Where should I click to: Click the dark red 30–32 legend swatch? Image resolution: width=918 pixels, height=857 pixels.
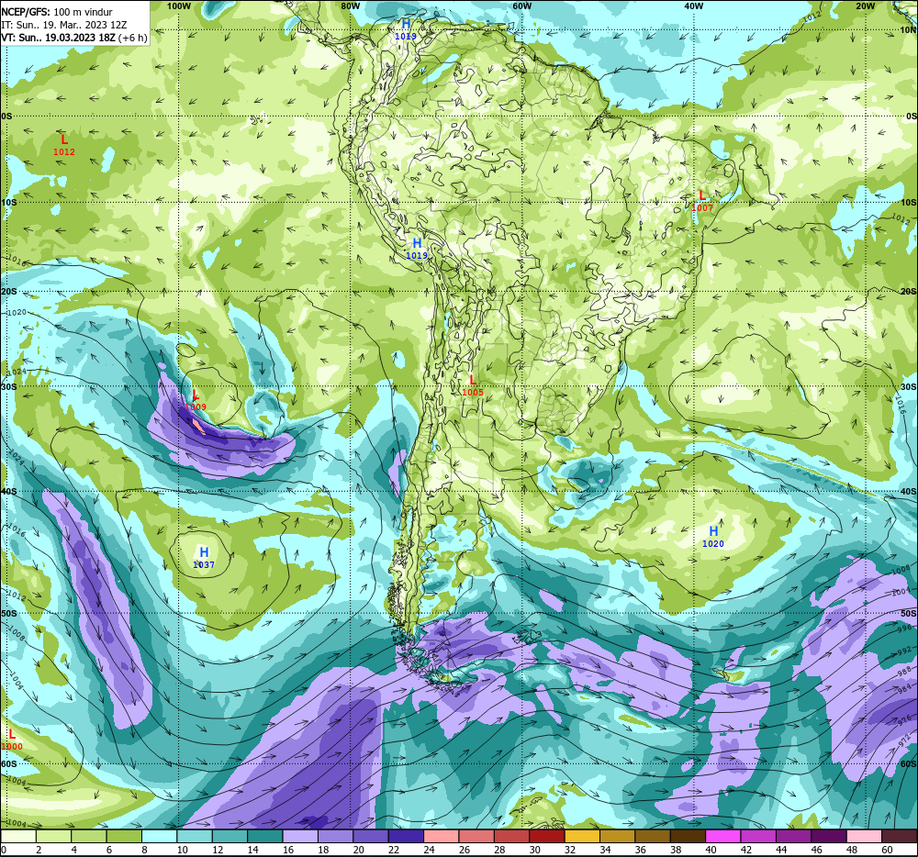[547, 837]
